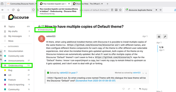176x92 pixels.
Task: Clear the search box text
Action: coord(156,10)
